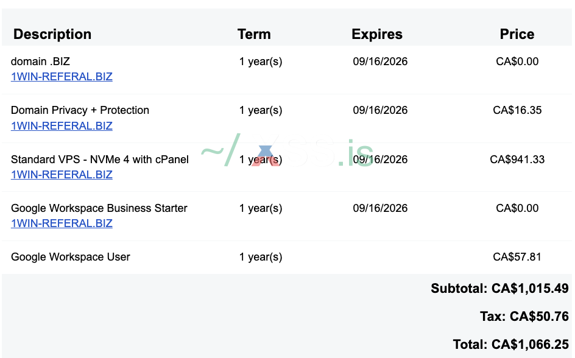Click the Subtotal CA$1,015.49 line

tap(499, 289)
